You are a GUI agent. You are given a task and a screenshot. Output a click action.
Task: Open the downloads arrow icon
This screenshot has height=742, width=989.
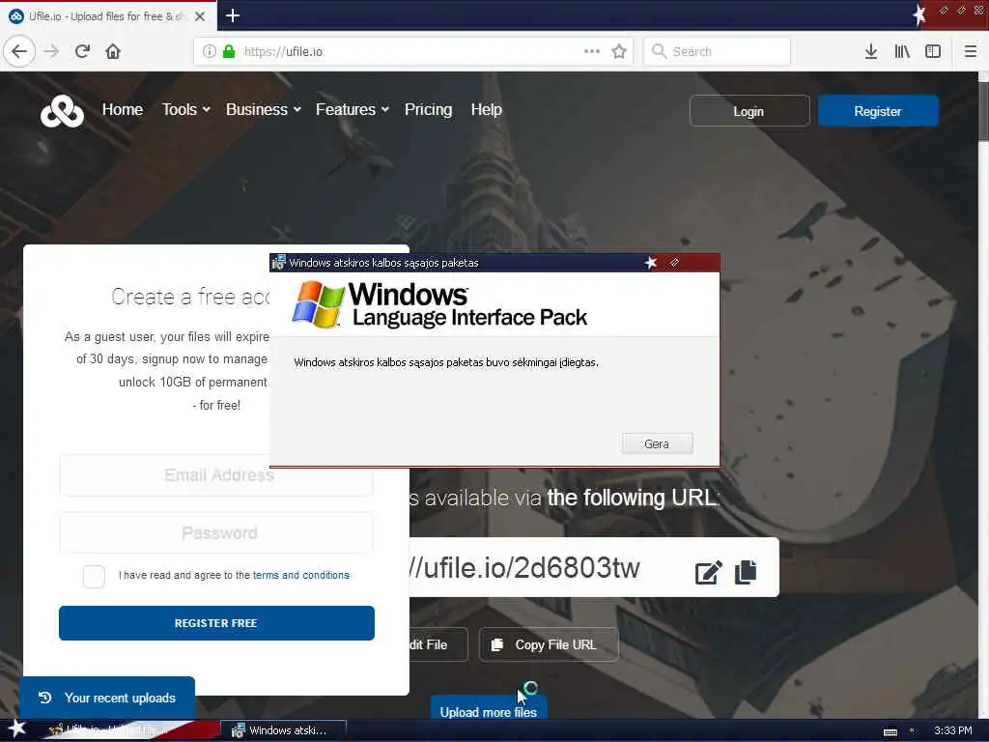point(871,51)
